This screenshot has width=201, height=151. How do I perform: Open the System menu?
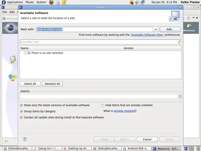pos(41,2)
